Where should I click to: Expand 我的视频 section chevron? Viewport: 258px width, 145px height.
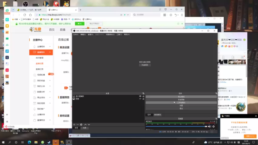[x=50, y=103]
